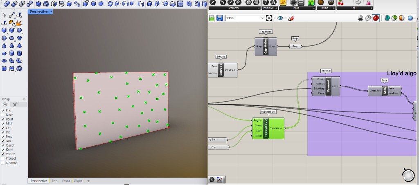The height and width of the screenshot is (185, 419).
Task: Click the Populate 2D component
Action: pyautogui.click(x=268, y=128)
